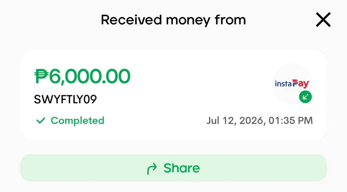Tap the Share button
This screenshot has width=347, height=192.
[x=173, y=168]
